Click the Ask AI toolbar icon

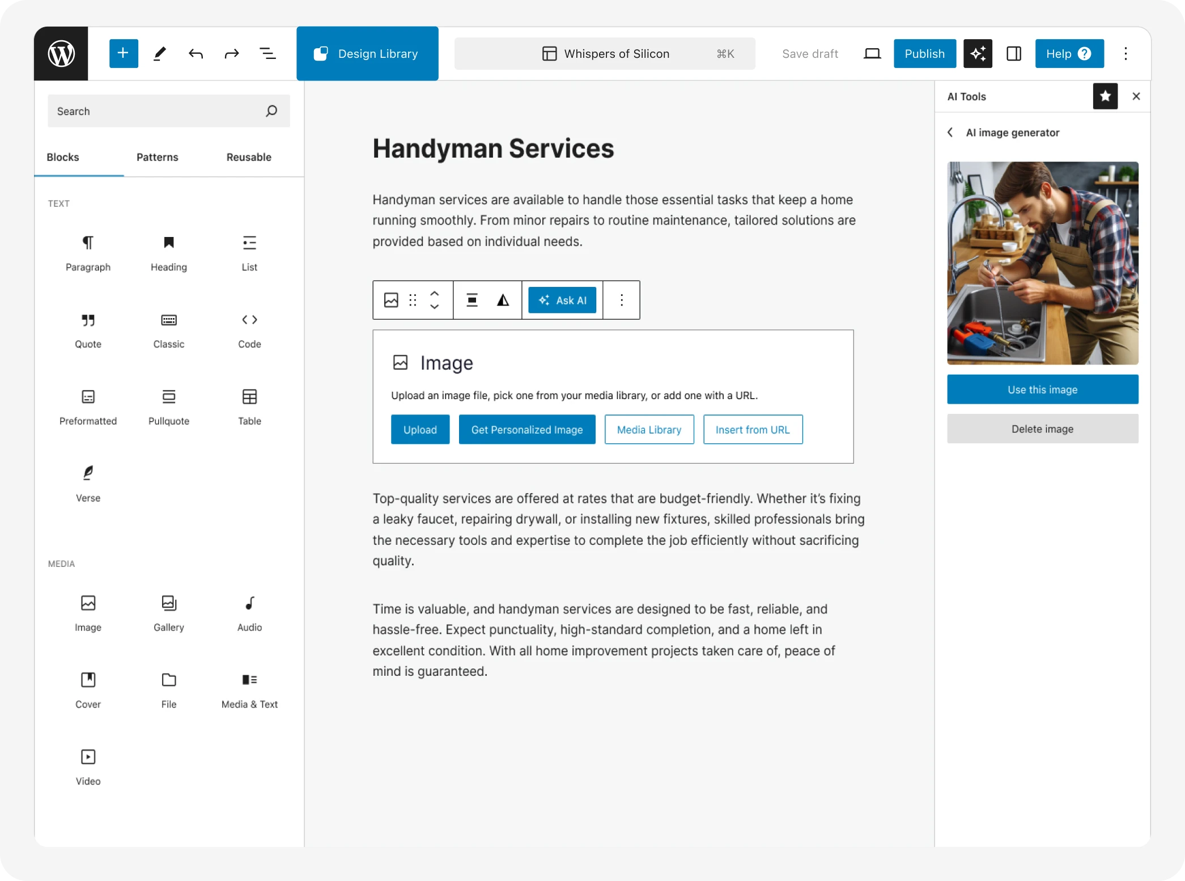click(x=562, y=299)
